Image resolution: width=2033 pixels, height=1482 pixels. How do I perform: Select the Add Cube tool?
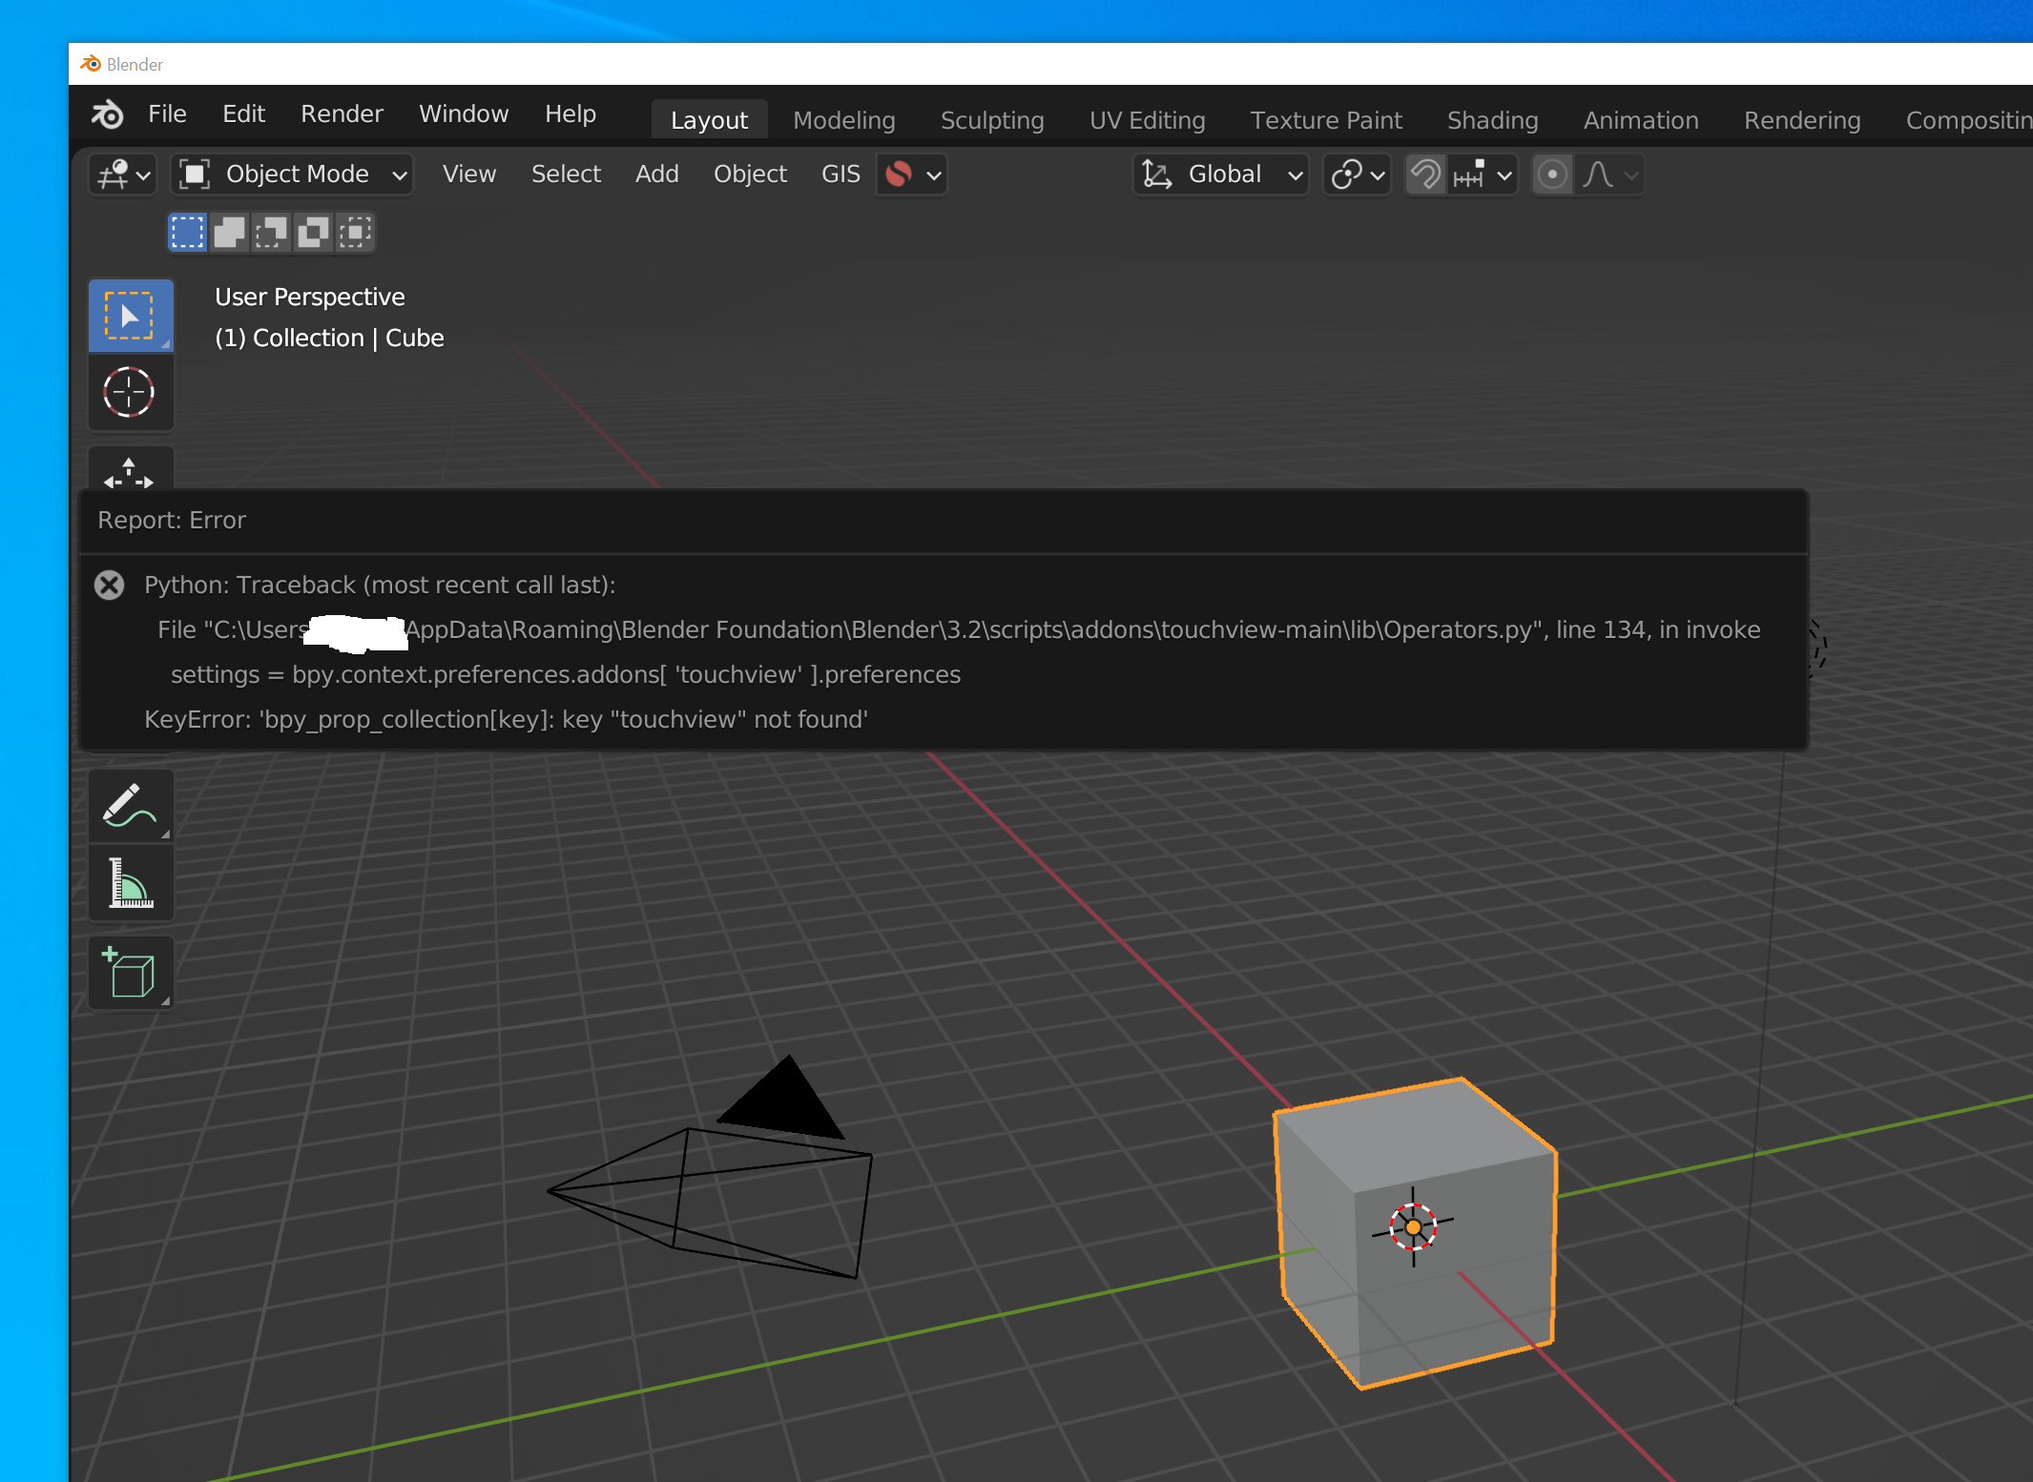[131, 973]
